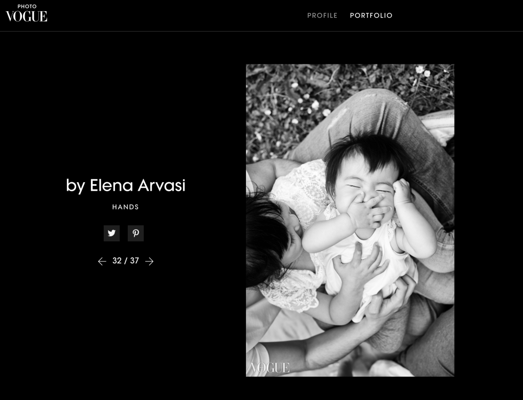Screen dimensions: 523x400
Task: Share this photo on Twitter
Action: (112, 233)
